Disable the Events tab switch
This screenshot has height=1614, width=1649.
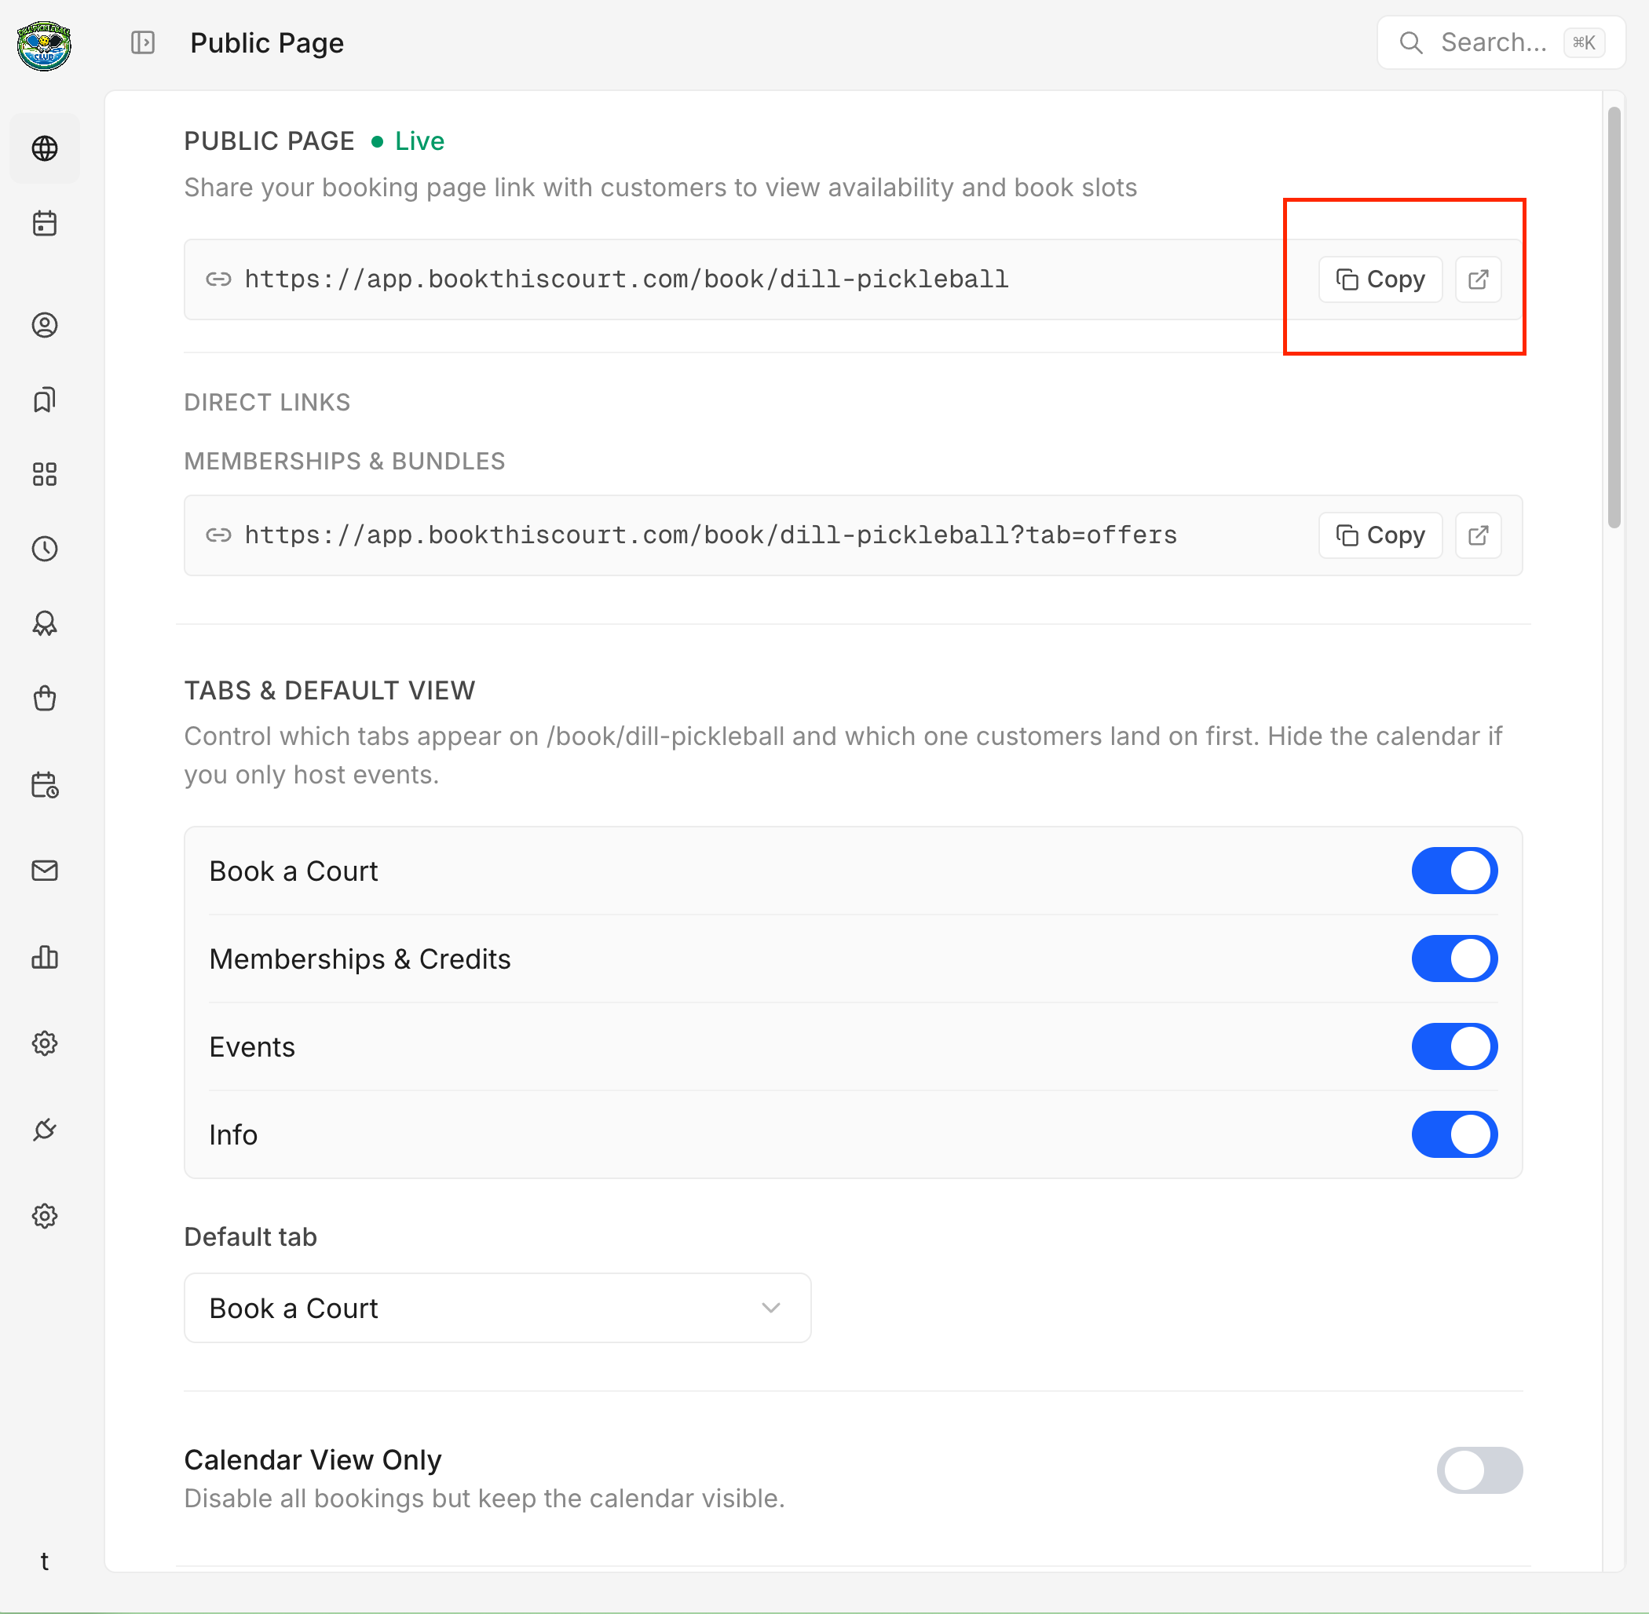(1454, 1047)
